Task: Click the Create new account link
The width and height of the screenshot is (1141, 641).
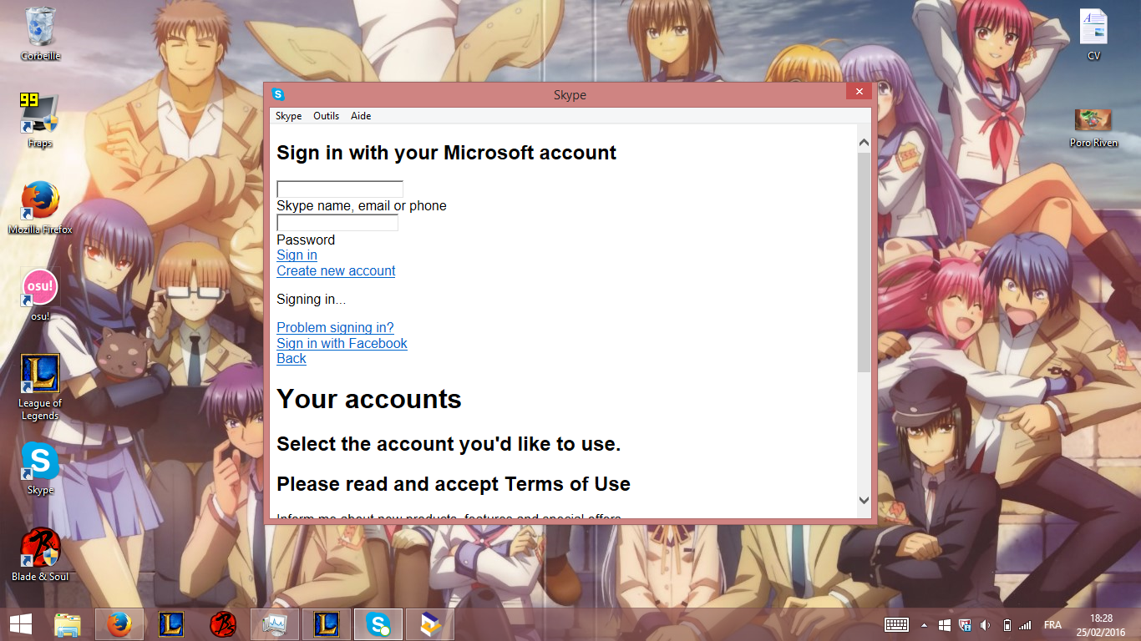Action: coord(336,271)
